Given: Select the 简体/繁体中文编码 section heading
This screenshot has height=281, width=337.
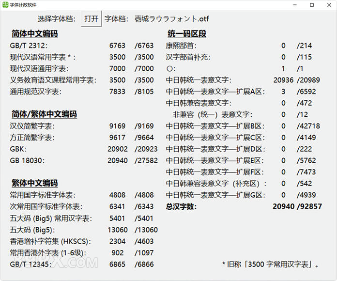Looking at the screenshot, I should tap(44, 114).
